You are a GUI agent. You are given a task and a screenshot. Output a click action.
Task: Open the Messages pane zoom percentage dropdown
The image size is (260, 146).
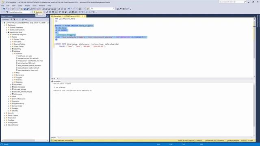pyautogui.click(x=58, y=137)
